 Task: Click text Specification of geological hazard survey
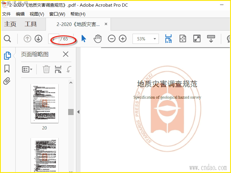(167, 97)
